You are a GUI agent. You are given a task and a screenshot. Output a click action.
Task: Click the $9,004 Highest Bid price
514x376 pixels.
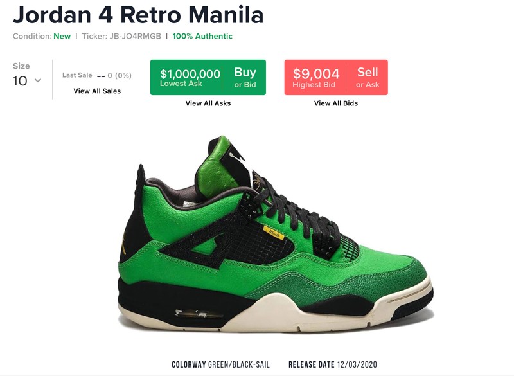coord(315,77)
